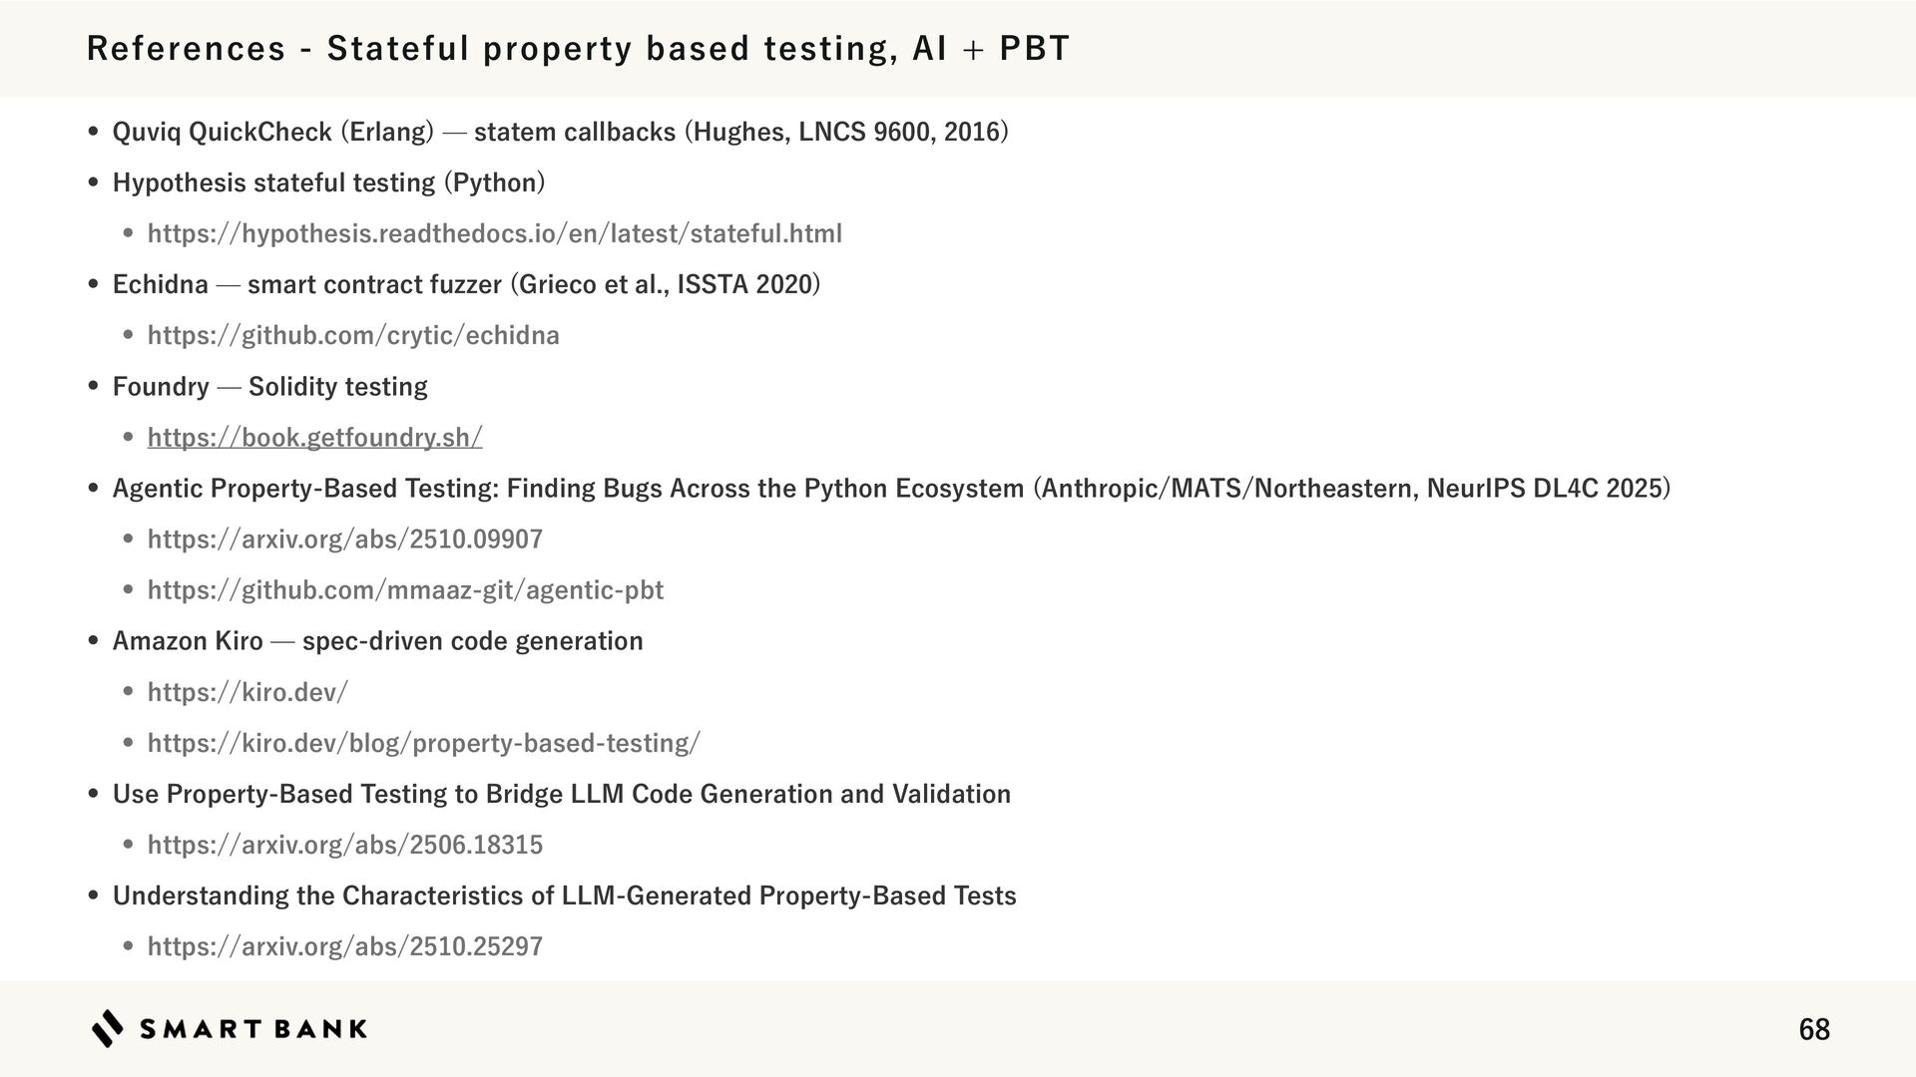The width and height of the screenshot is (1916, 1077).
Task: Select the Amazon Kiro bullet text
Action: [x=377, y=641]
